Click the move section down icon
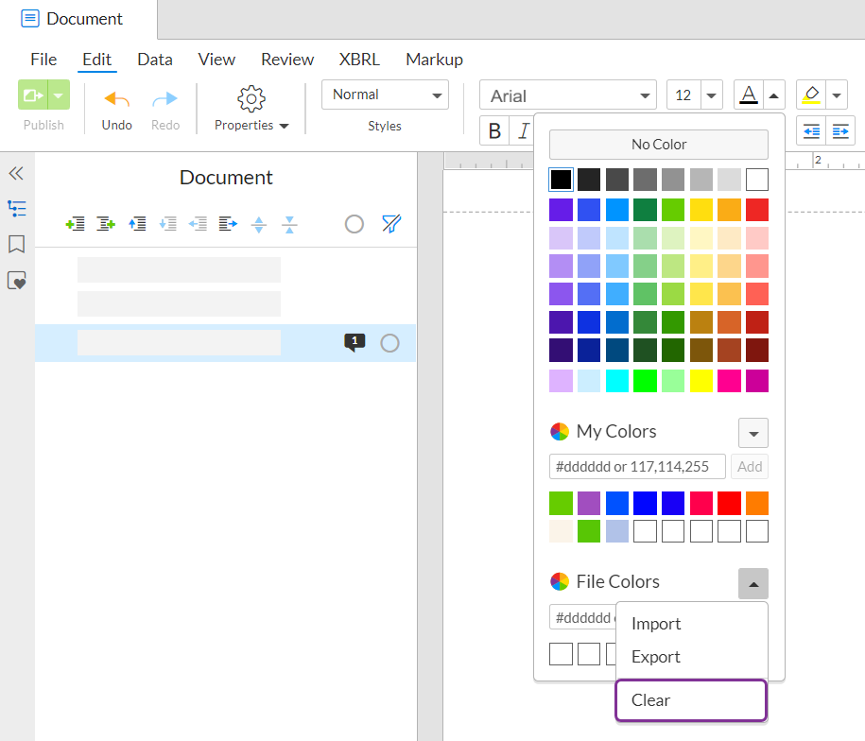 [167, 224]
